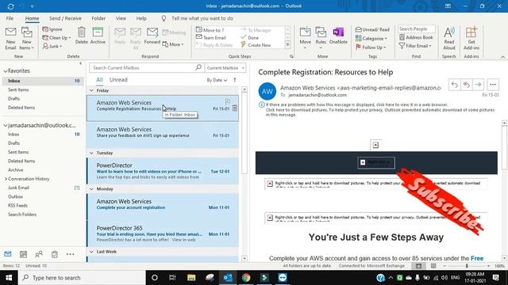Viewport: 508px width, 285px height.
Task: Click the zoom in plus button
Action: (489, 266)
